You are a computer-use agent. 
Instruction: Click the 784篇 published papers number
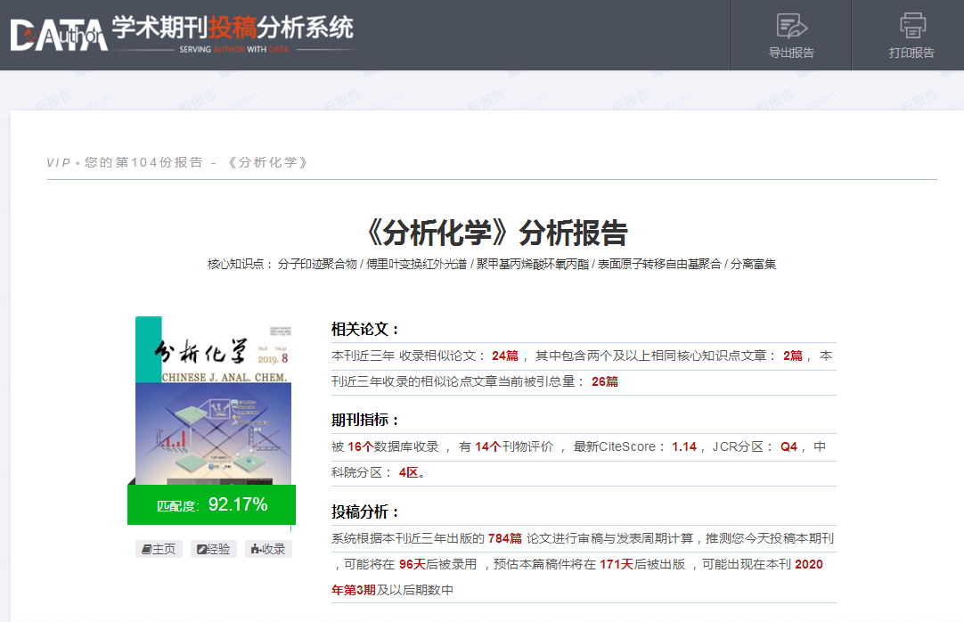[504, 538]
